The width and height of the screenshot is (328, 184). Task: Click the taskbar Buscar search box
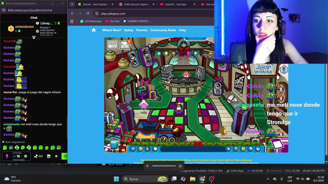(x=145, y=179)
